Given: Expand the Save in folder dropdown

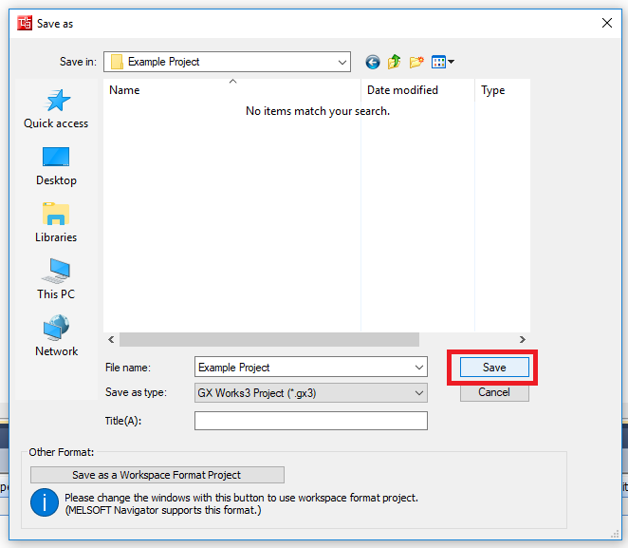Looking at the screenshot, I should click(342, 62).
